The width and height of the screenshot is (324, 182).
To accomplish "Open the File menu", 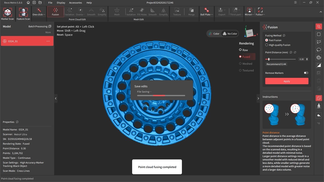I will click(50, 3).
